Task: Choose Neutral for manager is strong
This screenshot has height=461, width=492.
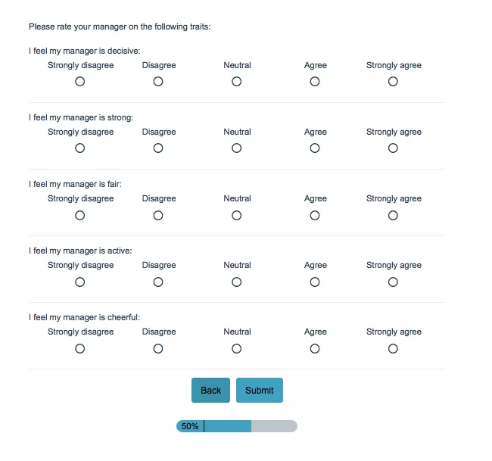Action: 237,148
